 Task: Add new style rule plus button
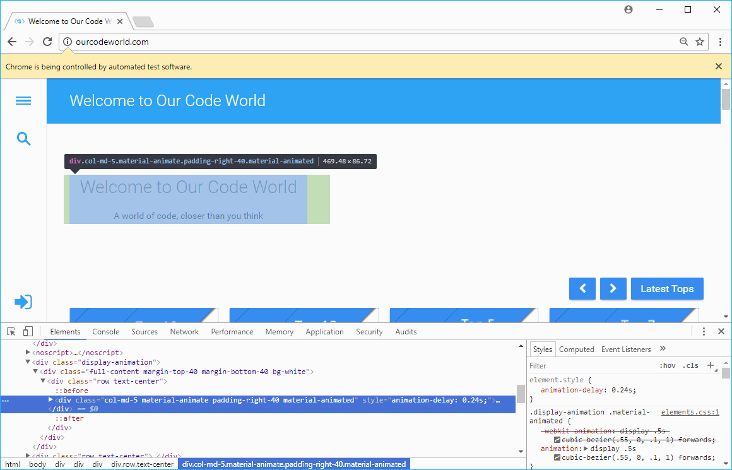pyautogui.click(x=711, y=365)
